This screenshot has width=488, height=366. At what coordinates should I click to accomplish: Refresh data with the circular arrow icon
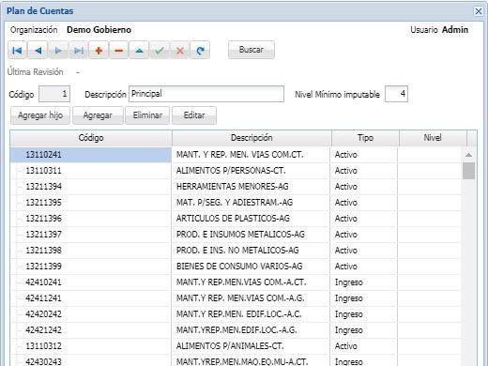(200, 50)
